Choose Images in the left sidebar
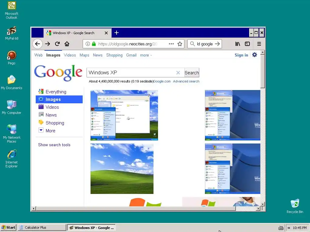The width and height of the screenshot is (310, 232). point(59,99)
